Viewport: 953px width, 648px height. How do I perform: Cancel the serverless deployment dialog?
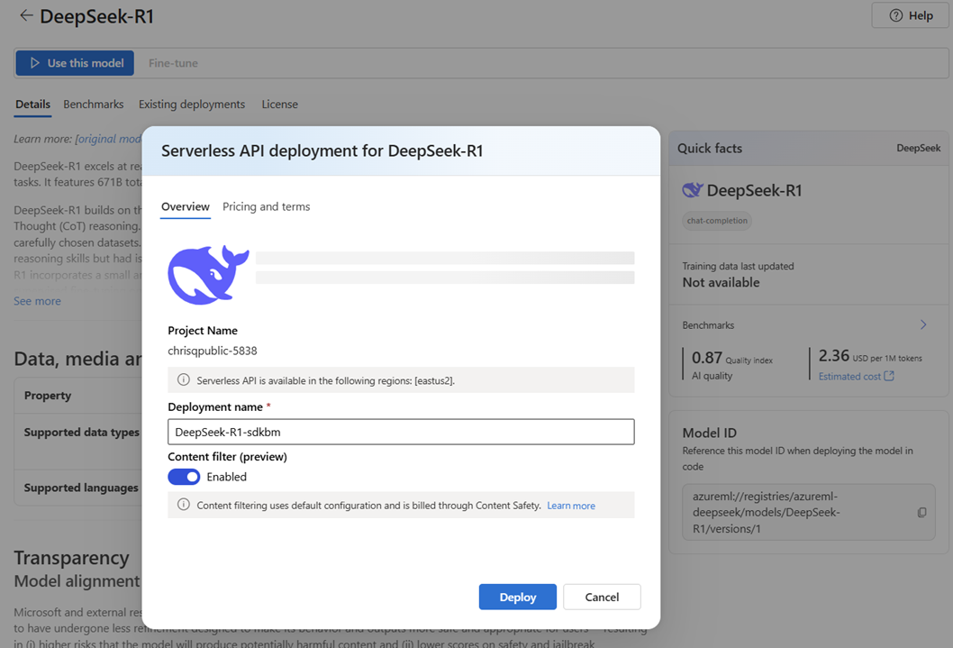[x=602, y=597]
